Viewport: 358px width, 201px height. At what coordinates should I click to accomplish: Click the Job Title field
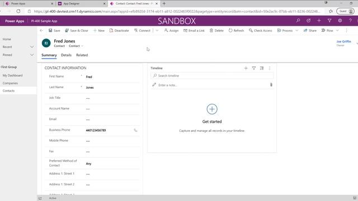tap(112, 98)
